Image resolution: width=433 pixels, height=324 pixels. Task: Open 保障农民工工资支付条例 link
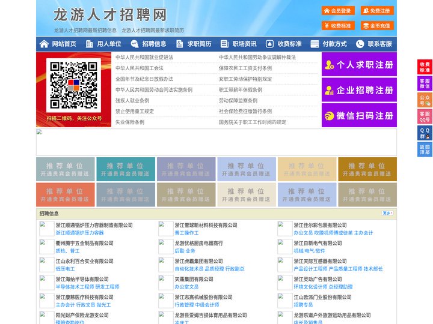pyautogui.click(x=245, y=68)
